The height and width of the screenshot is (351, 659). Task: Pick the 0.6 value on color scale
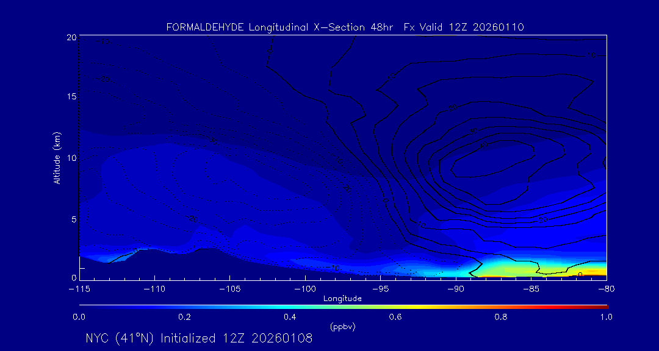pyautogui.click(x=395, y=317)
